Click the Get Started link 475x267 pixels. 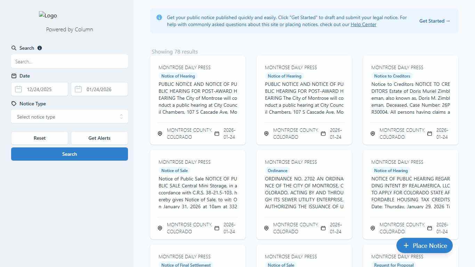[x=434, y=21]
